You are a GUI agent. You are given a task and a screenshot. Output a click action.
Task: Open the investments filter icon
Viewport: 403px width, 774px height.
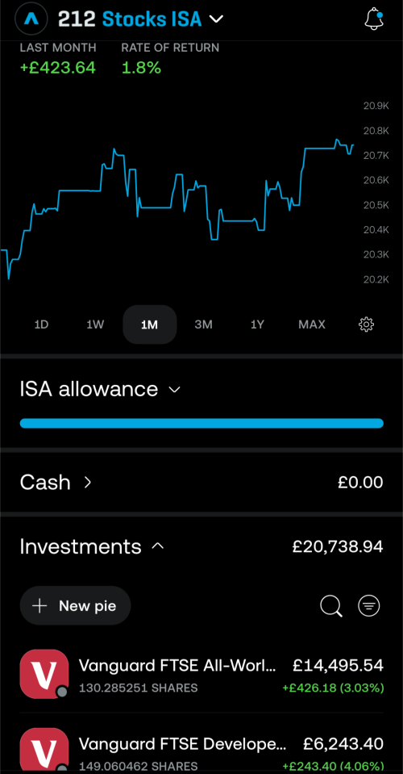[x=369, y=605]
